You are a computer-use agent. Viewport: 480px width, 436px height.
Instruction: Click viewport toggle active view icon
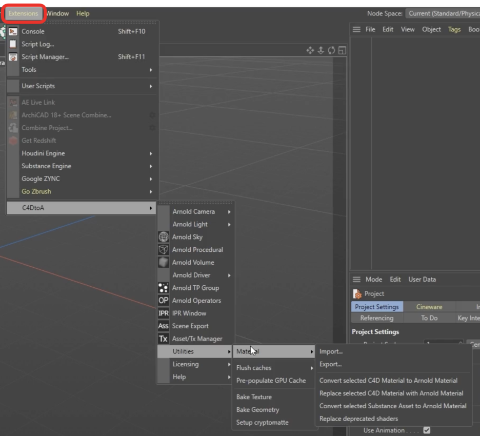(x=342, y=50)
